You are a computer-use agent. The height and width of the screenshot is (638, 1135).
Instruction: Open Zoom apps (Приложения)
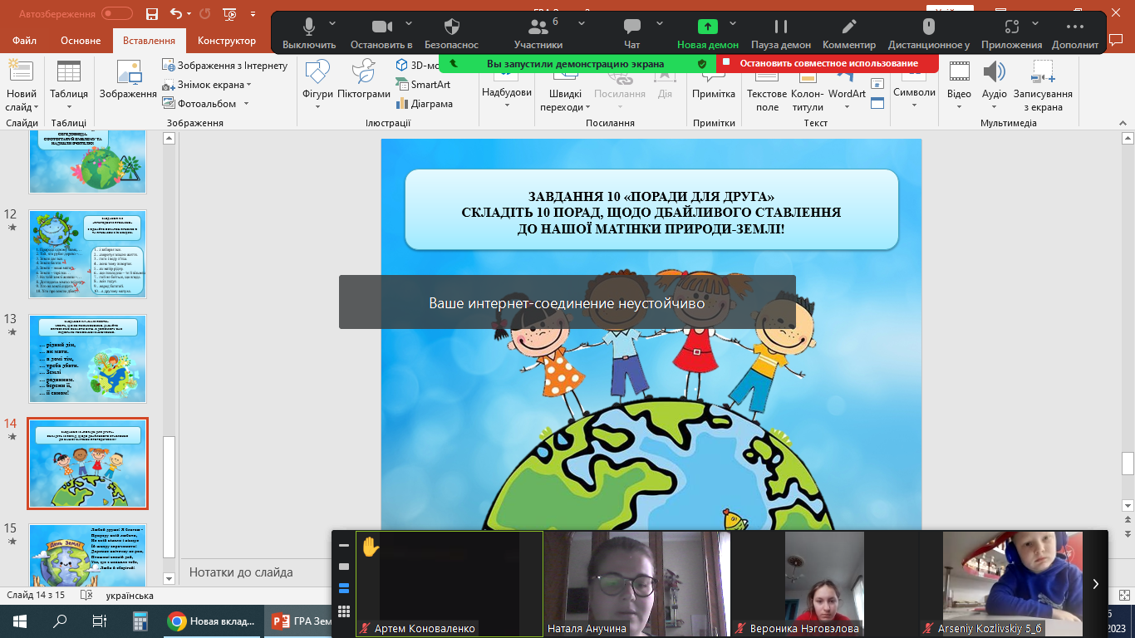point(1011,33)
